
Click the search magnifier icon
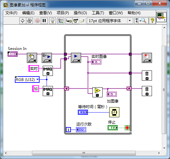pos(143,21)
